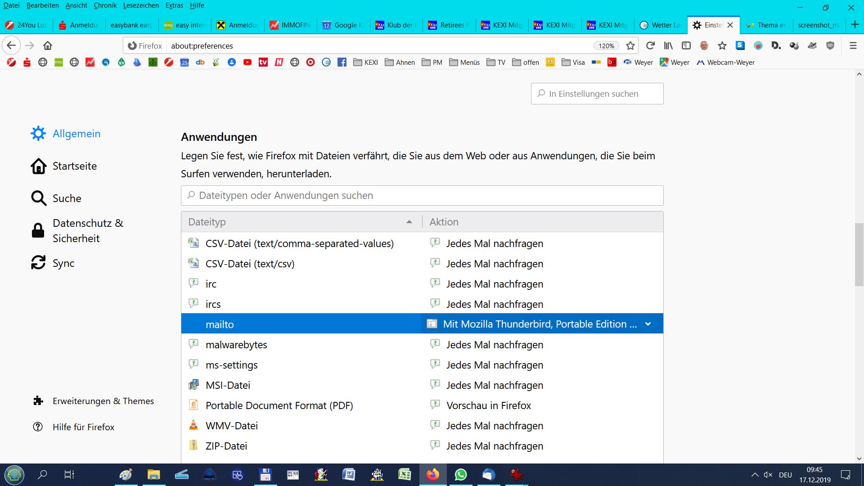Click the back navigation arrow
The width and height of the screenshot is (864, 486).
click(x=11, y=45)
